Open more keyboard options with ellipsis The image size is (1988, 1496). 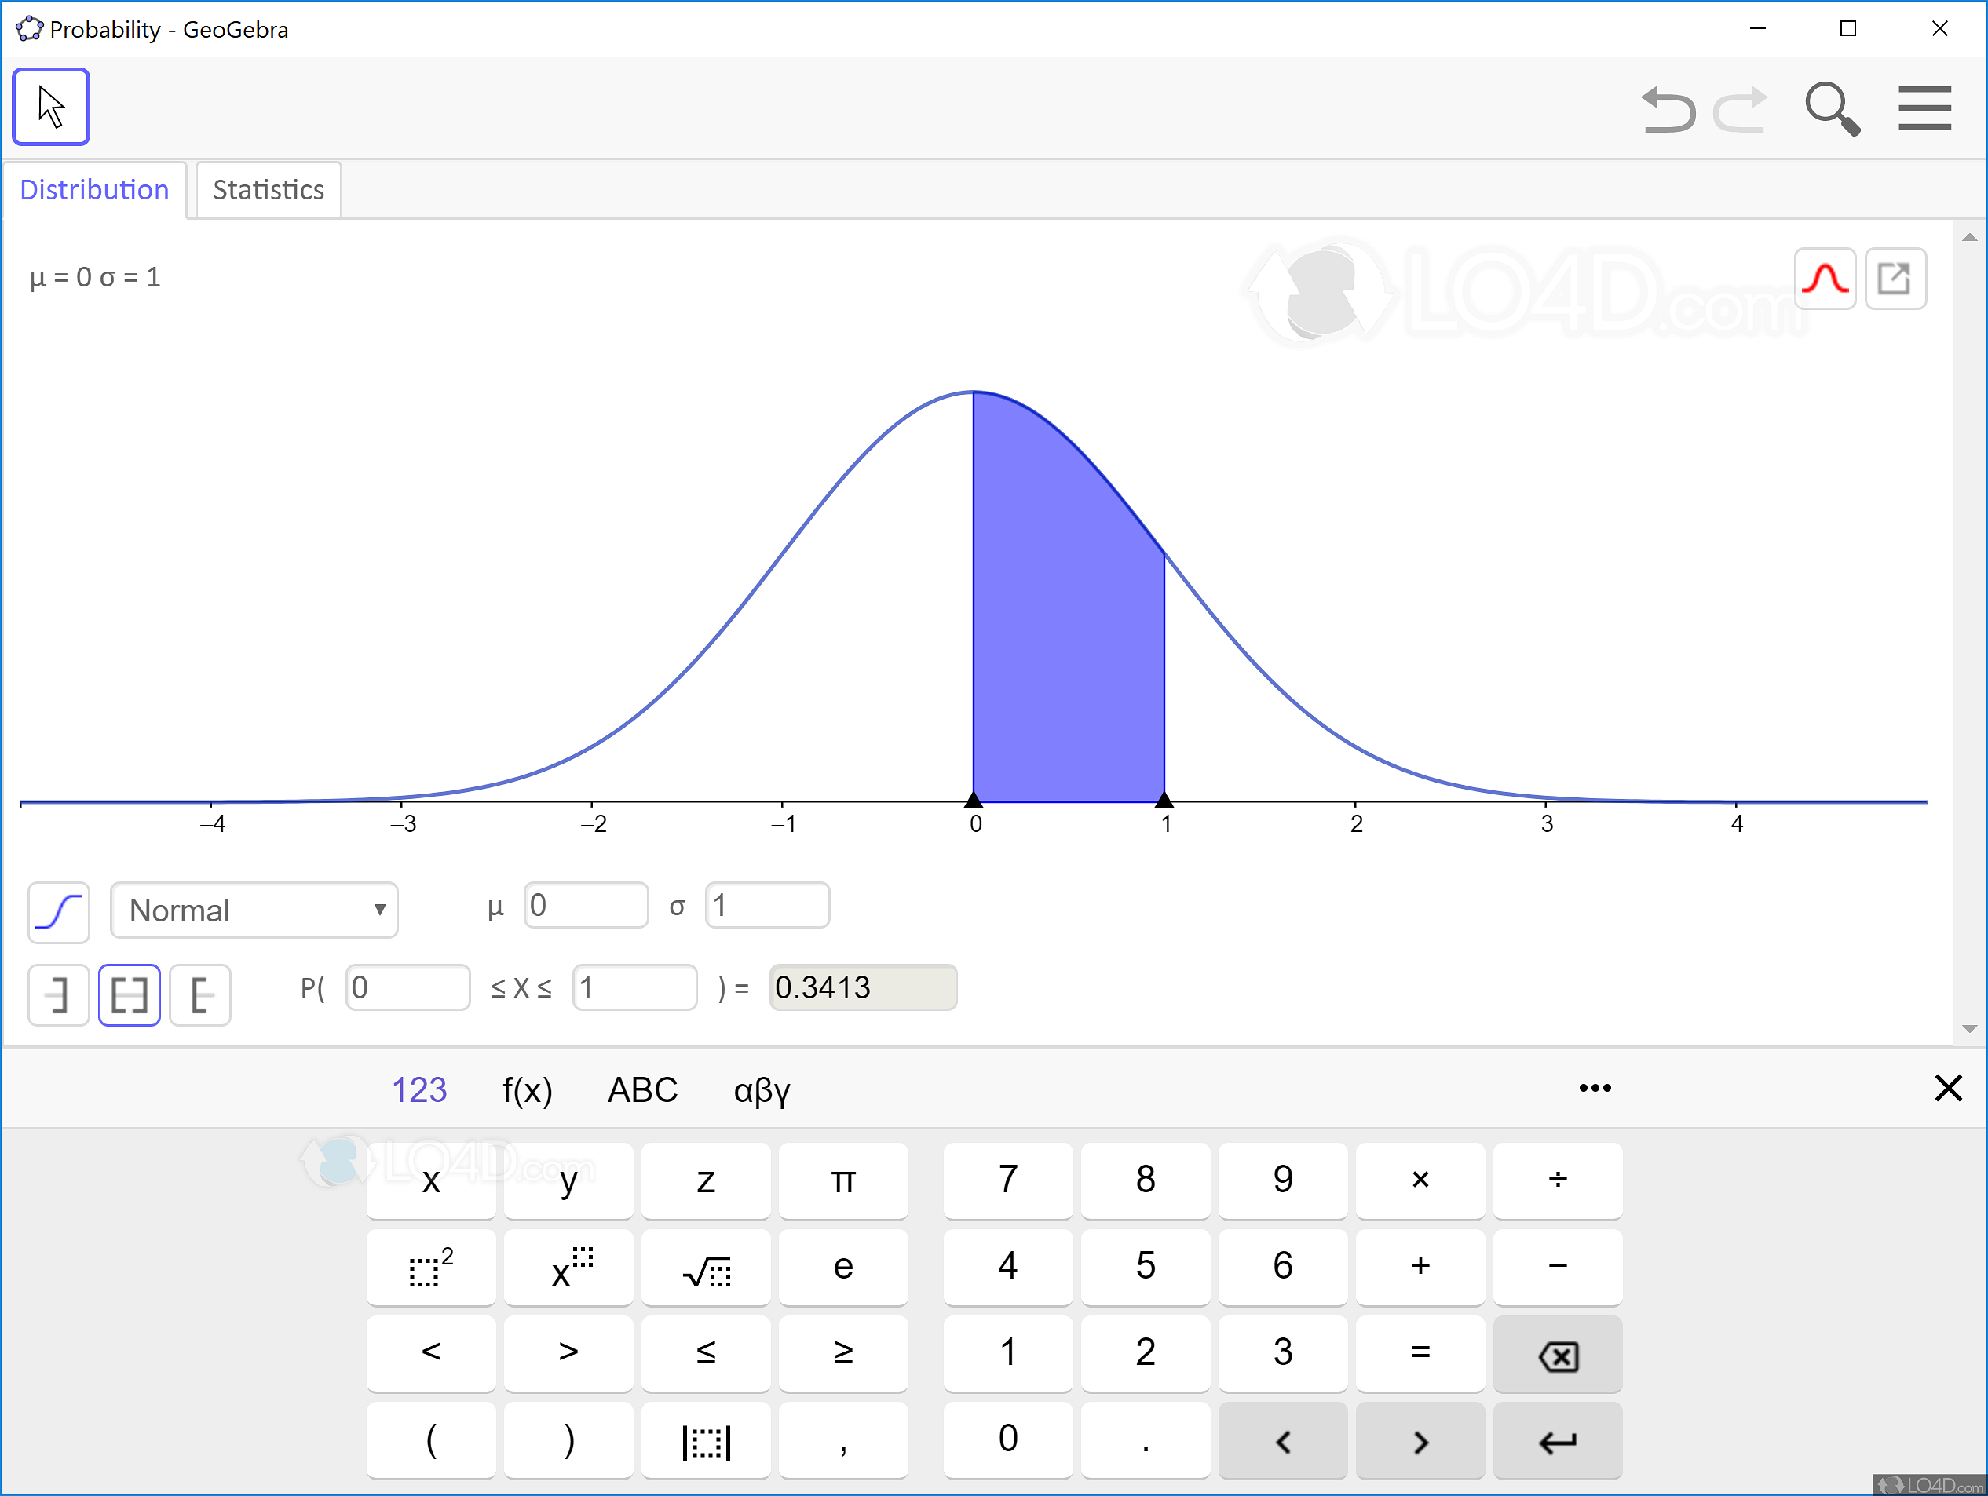[1595, 1088]
